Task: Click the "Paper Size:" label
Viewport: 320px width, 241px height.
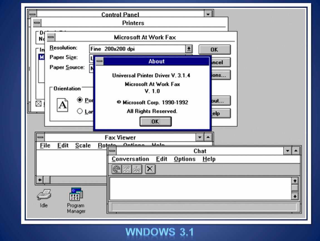Action: pyautogui.click(x=64, y=57)
